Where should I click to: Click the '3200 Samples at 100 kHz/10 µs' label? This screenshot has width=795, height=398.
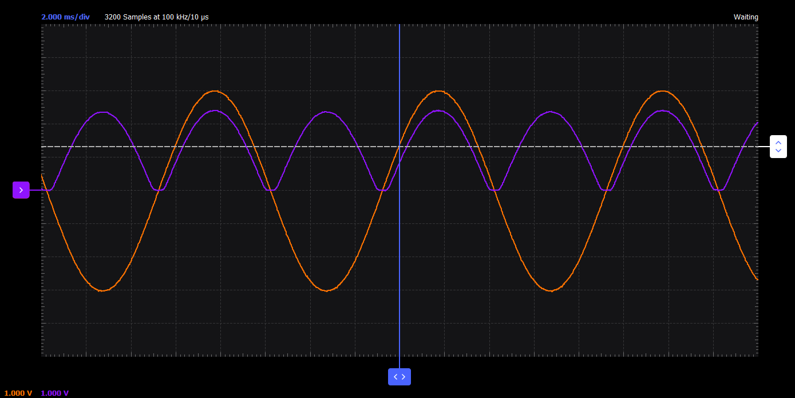[156, 17]
